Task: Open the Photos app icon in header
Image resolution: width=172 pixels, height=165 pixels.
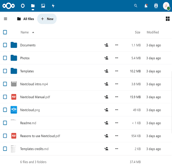Action: tap(43, 6)
